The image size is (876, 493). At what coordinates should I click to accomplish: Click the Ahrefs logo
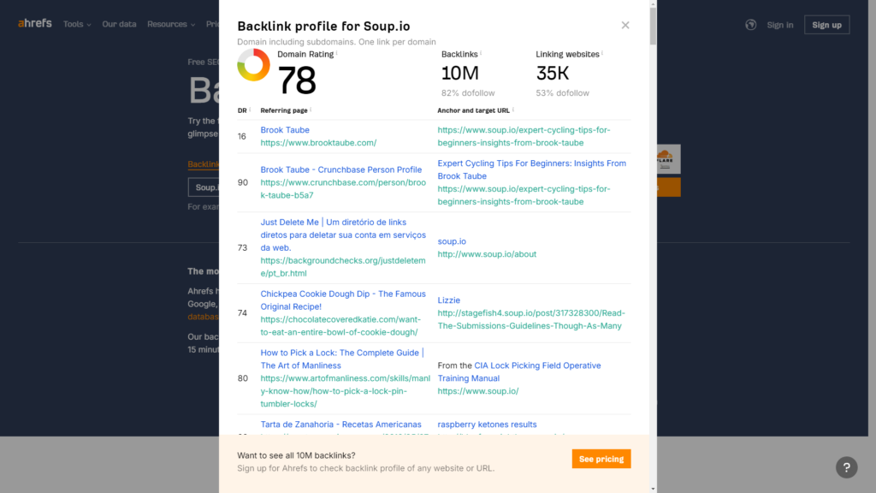(x=35, y=24)
